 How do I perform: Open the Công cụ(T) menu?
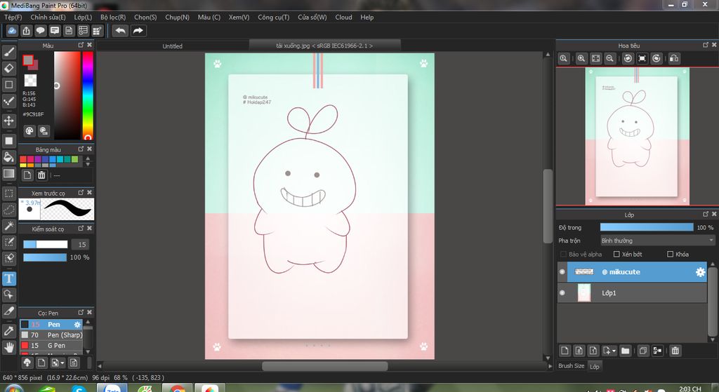coord(273,17)
